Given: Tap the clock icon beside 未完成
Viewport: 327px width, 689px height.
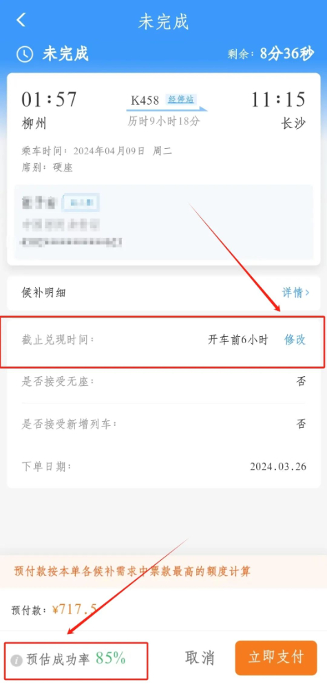Looking at the screenshot, I should (25, 54).
